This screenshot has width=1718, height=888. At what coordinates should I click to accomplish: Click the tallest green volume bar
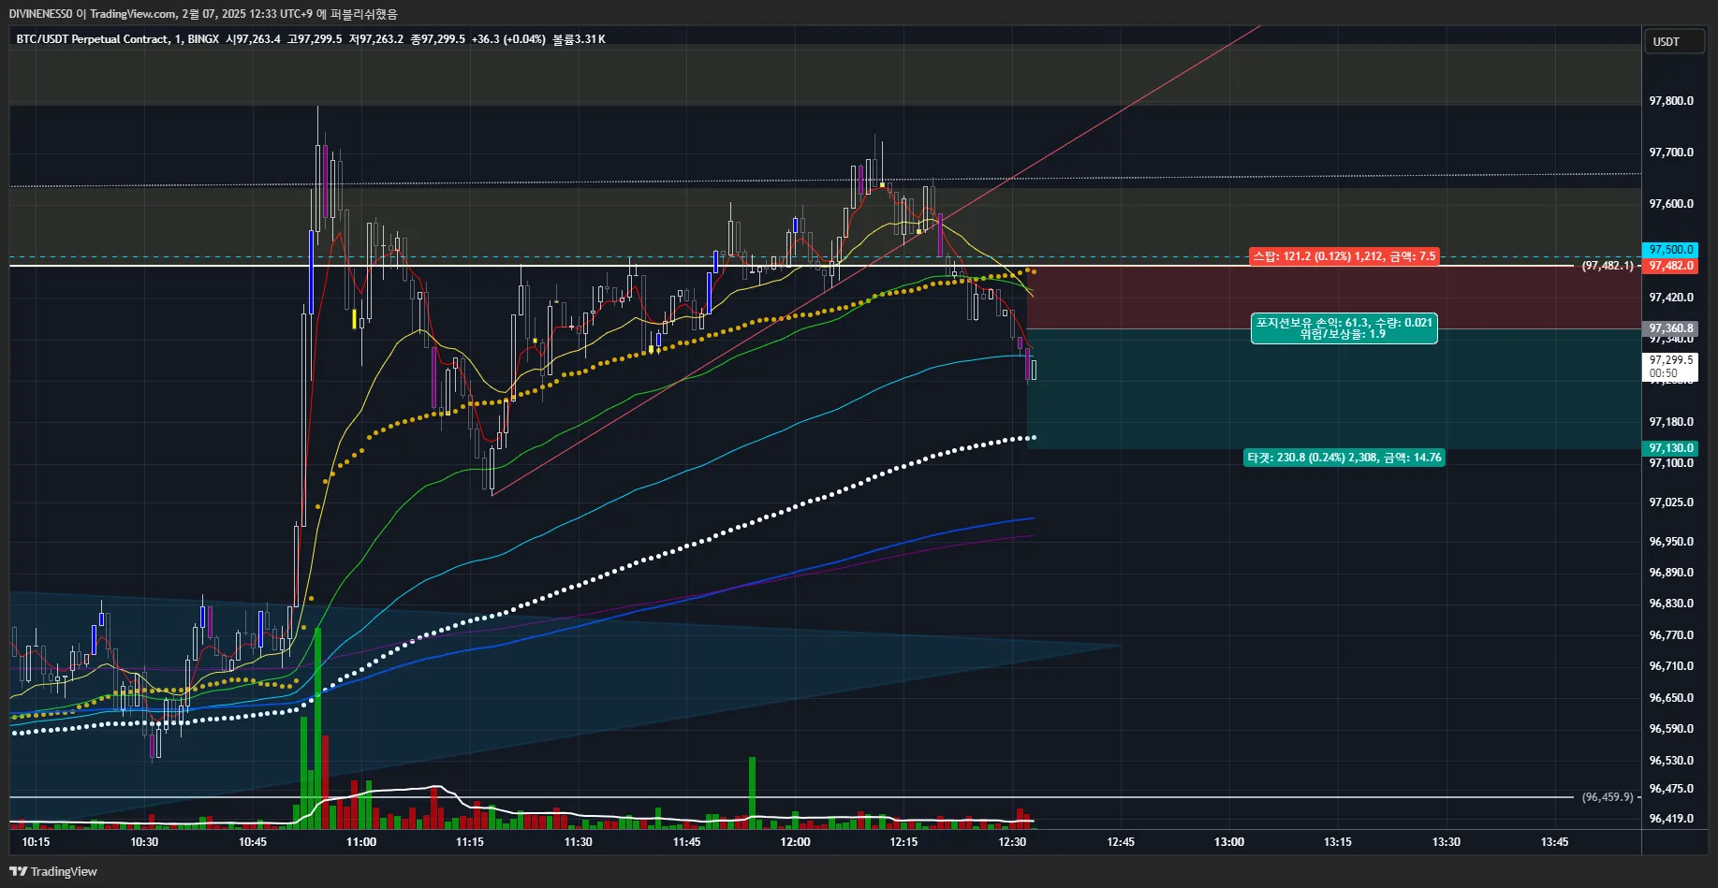[318, 728]
